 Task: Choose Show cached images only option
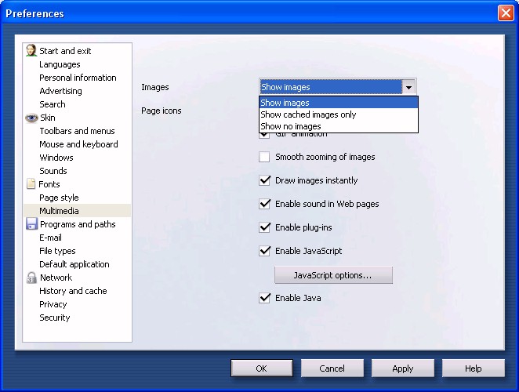pyautogui.click(x=308, y=114)
